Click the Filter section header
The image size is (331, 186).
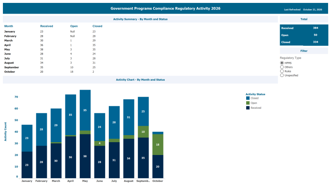click(304, 51)
